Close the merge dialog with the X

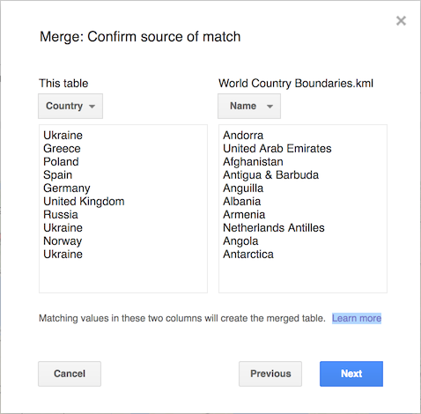click(x=401, y=21)
